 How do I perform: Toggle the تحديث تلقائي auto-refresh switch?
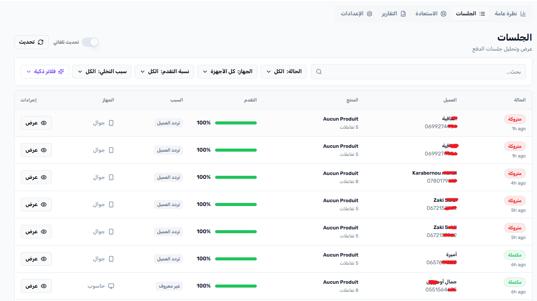(90, 42)
